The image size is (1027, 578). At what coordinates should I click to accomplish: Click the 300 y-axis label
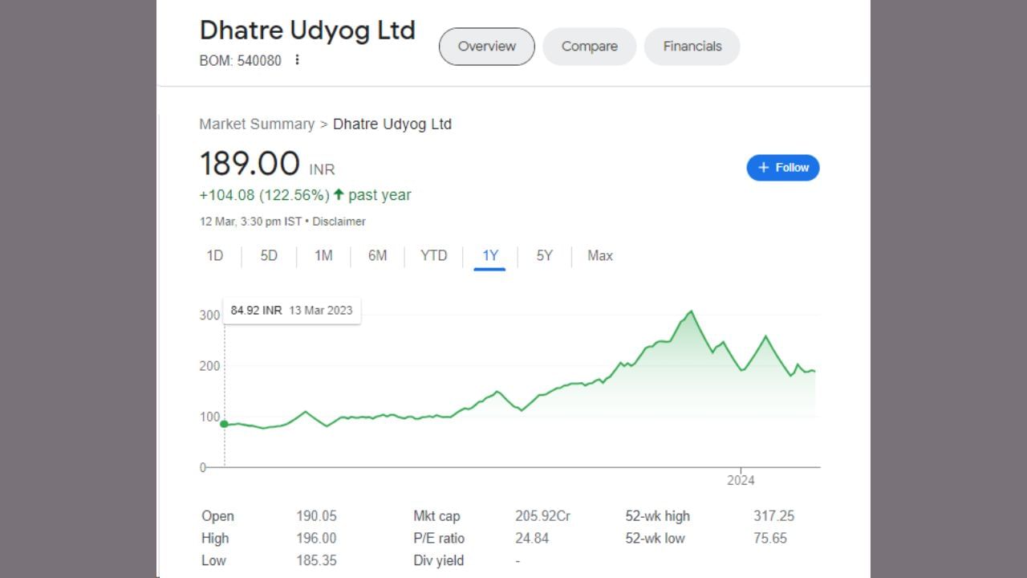(209, 315)
